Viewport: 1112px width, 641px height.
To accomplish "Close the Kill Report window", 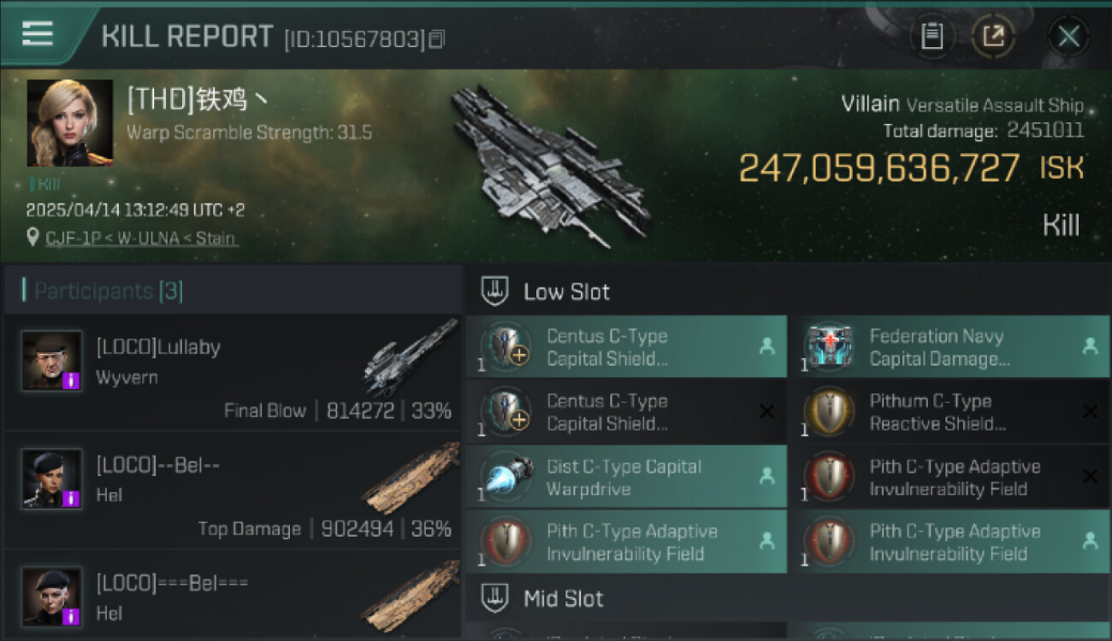I will coord(1068,36).
